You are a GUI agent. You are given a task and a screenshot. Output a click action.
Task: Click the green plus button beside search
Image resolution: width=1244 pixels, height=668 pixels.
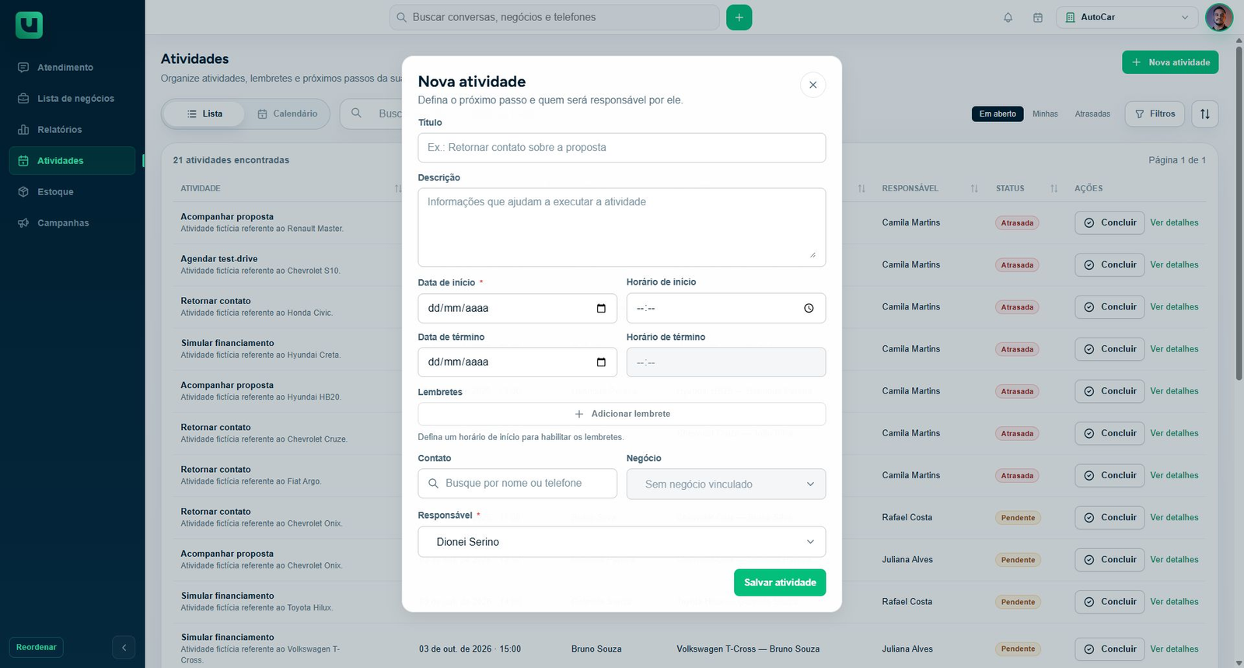(x=739, y=17)
